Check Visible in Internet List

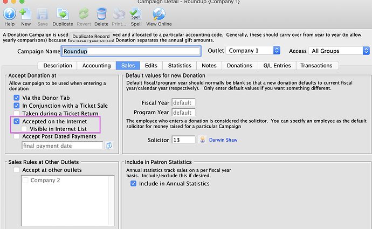[24, 129]
